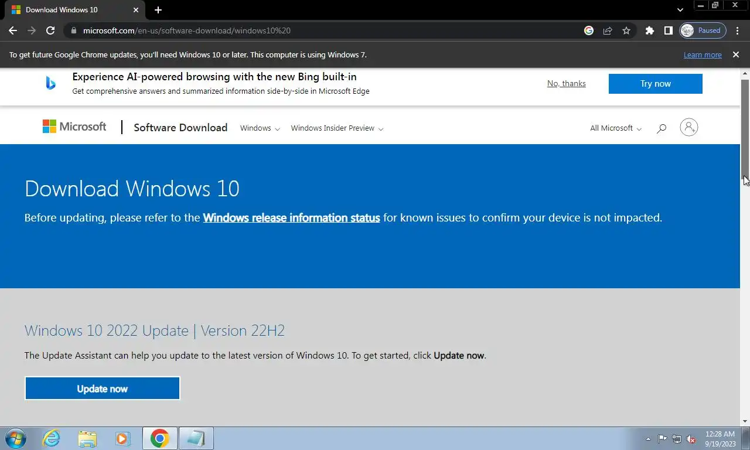Bookmark this page with the star icon
This screenshot has width=750, height=450.
[626, 30]
